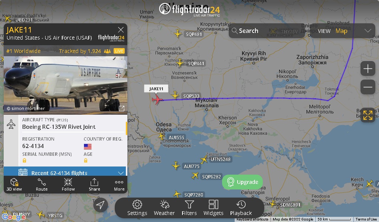
Task: Click the Search field
Action: pos(266,31)
